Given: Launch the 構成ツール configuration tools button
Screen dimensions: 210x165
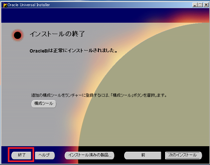Looking at the screenshot, I should pyautogui.click(x=44, y=104).
